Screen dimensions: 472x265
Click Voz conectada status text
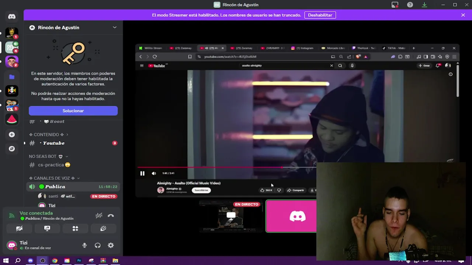coord(36,213)
